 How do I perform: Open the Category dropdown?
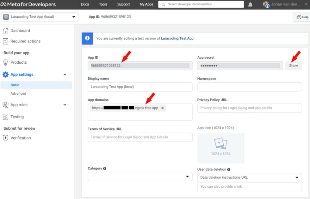[x=140, y=177]
